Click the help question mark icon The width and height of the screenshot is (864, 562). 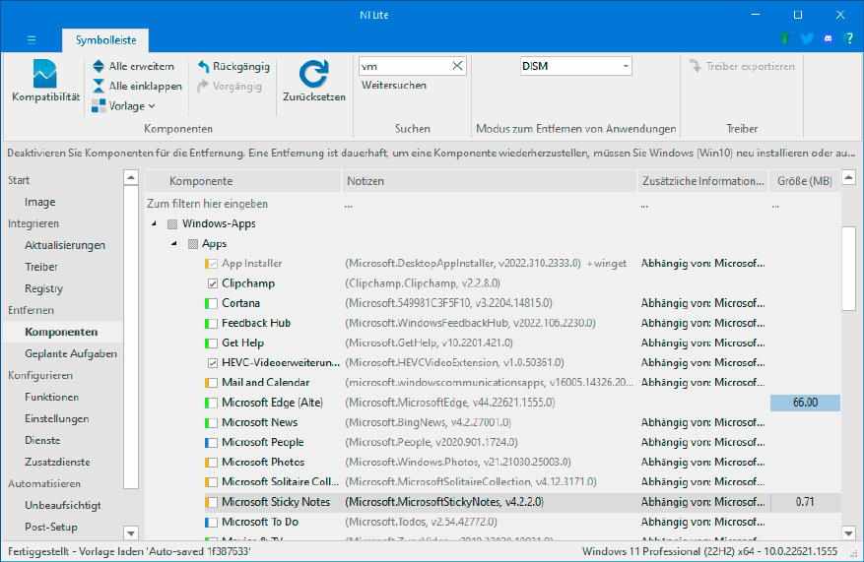(849, 38)
